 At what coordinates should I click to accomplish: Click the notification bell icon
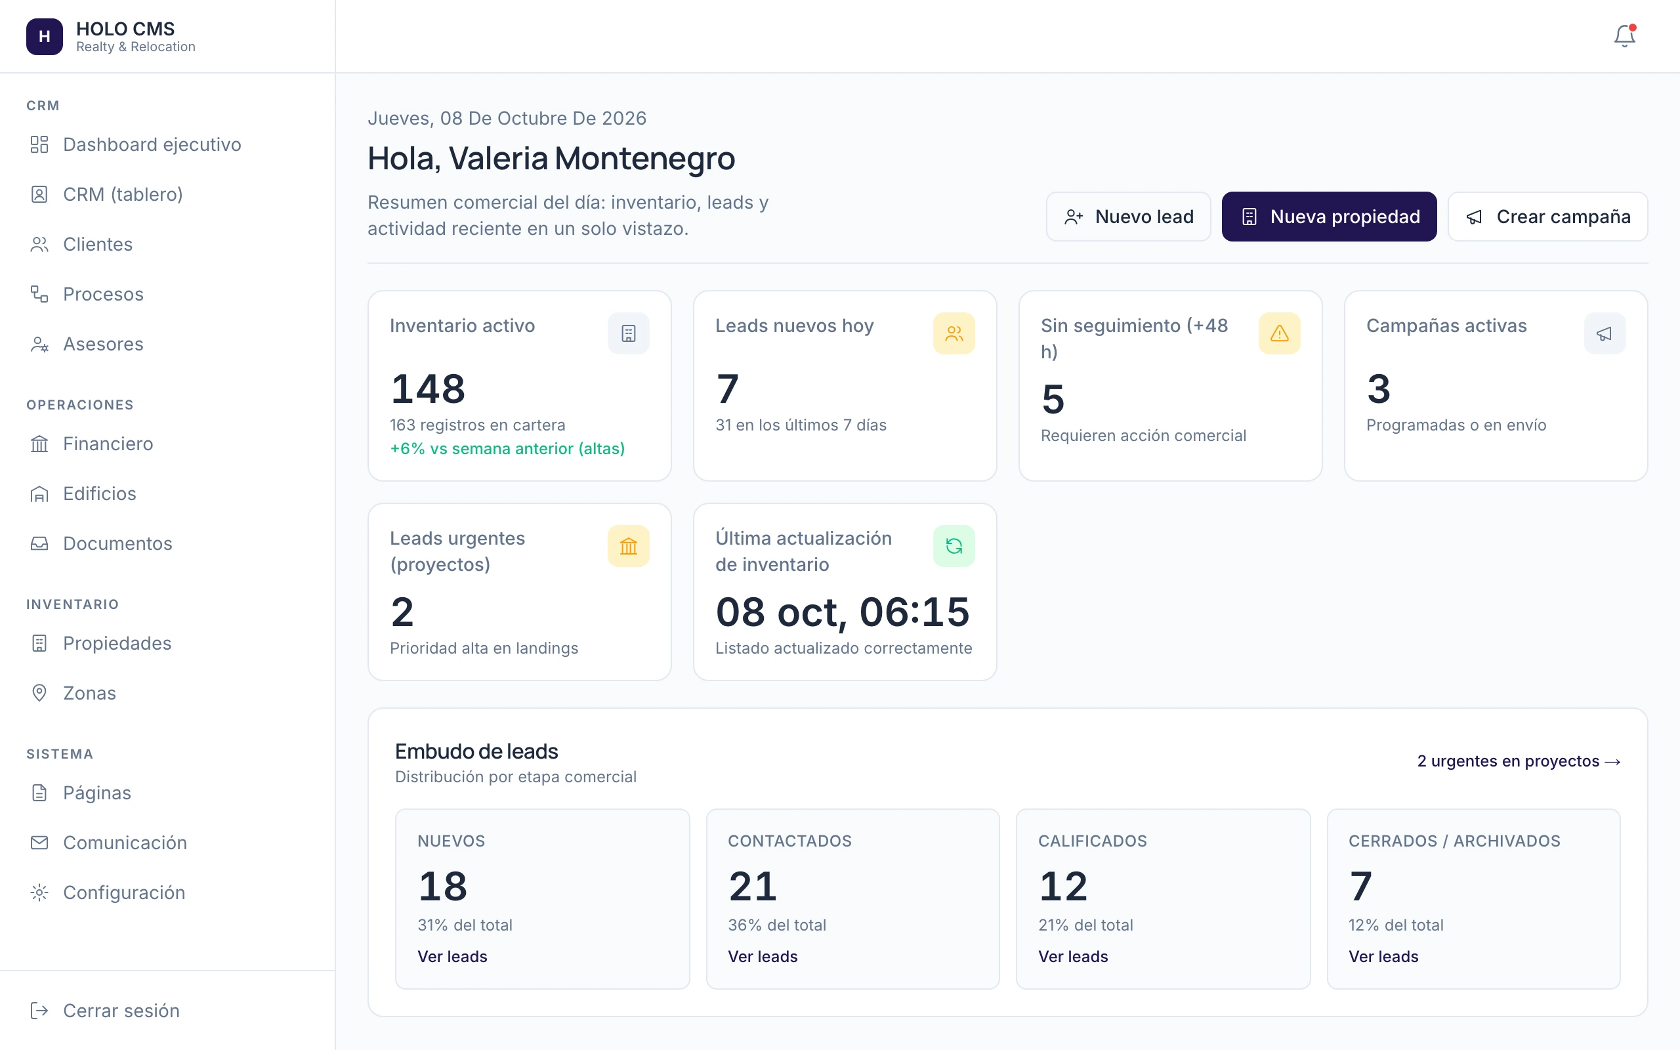coord(1624,36)
